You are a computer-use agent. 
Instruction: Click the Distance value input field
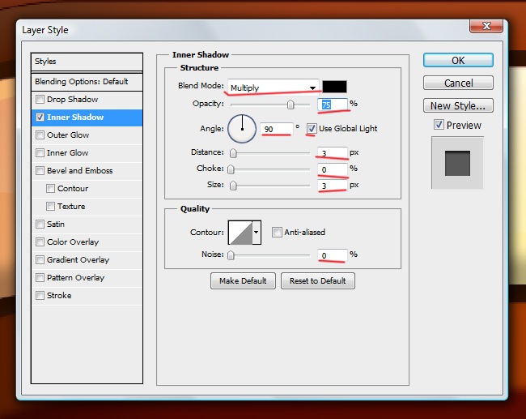(x=330, y=152)
